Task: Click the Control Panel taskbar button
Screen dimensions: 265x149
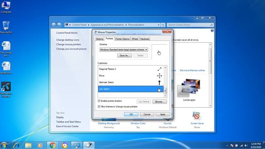Action: [77, 145]
